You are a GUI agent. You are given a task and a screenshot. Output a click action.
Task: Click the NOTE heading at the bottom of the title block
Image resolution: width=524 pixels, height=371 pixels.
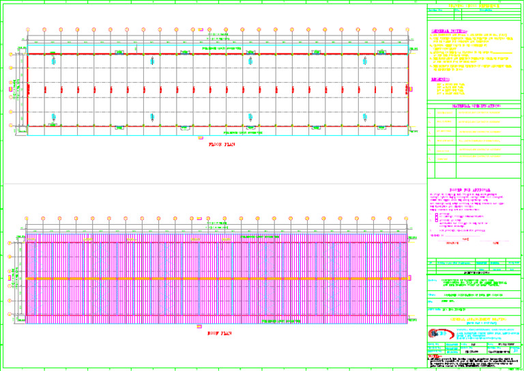tap(433, 356)
